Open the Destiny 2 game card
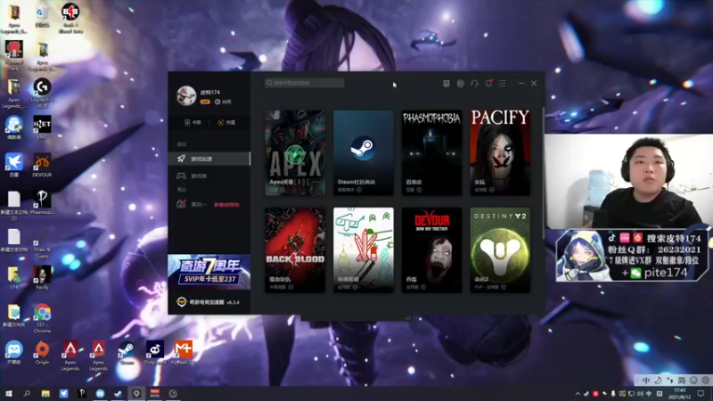Viewport: 713px width, 401px height. 500,250
